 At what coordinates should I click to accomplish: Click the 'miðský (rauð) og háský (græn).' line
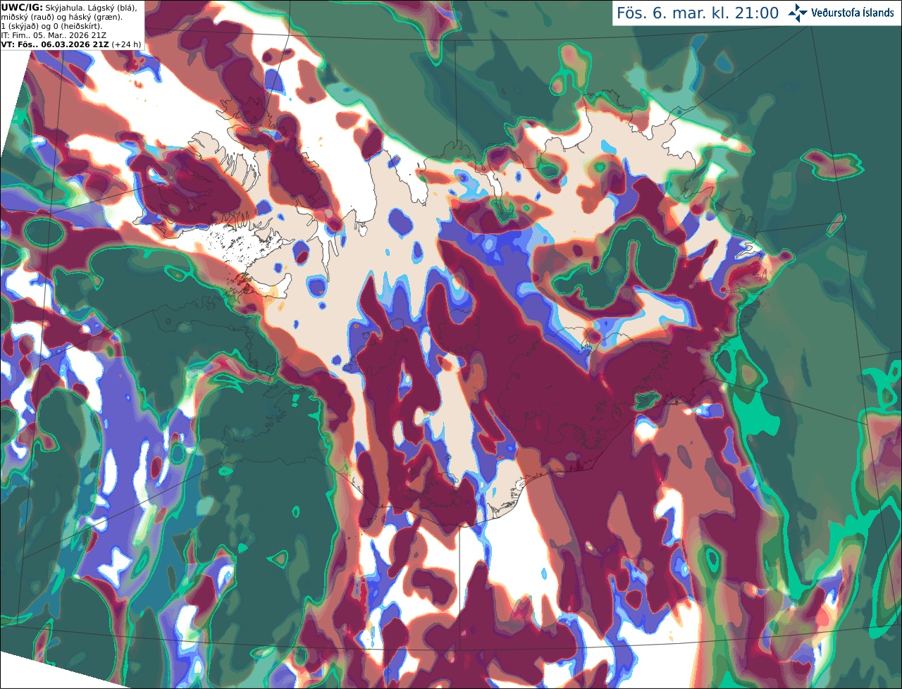coord(61,17)
